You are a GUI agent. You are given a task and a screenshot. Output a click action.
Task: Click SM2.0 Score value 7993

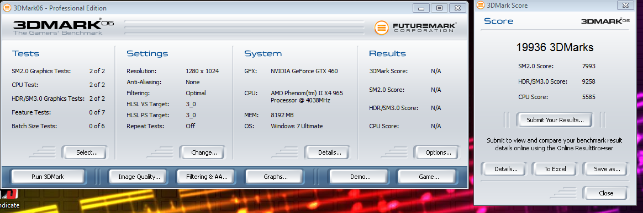(x=588, y=66)
